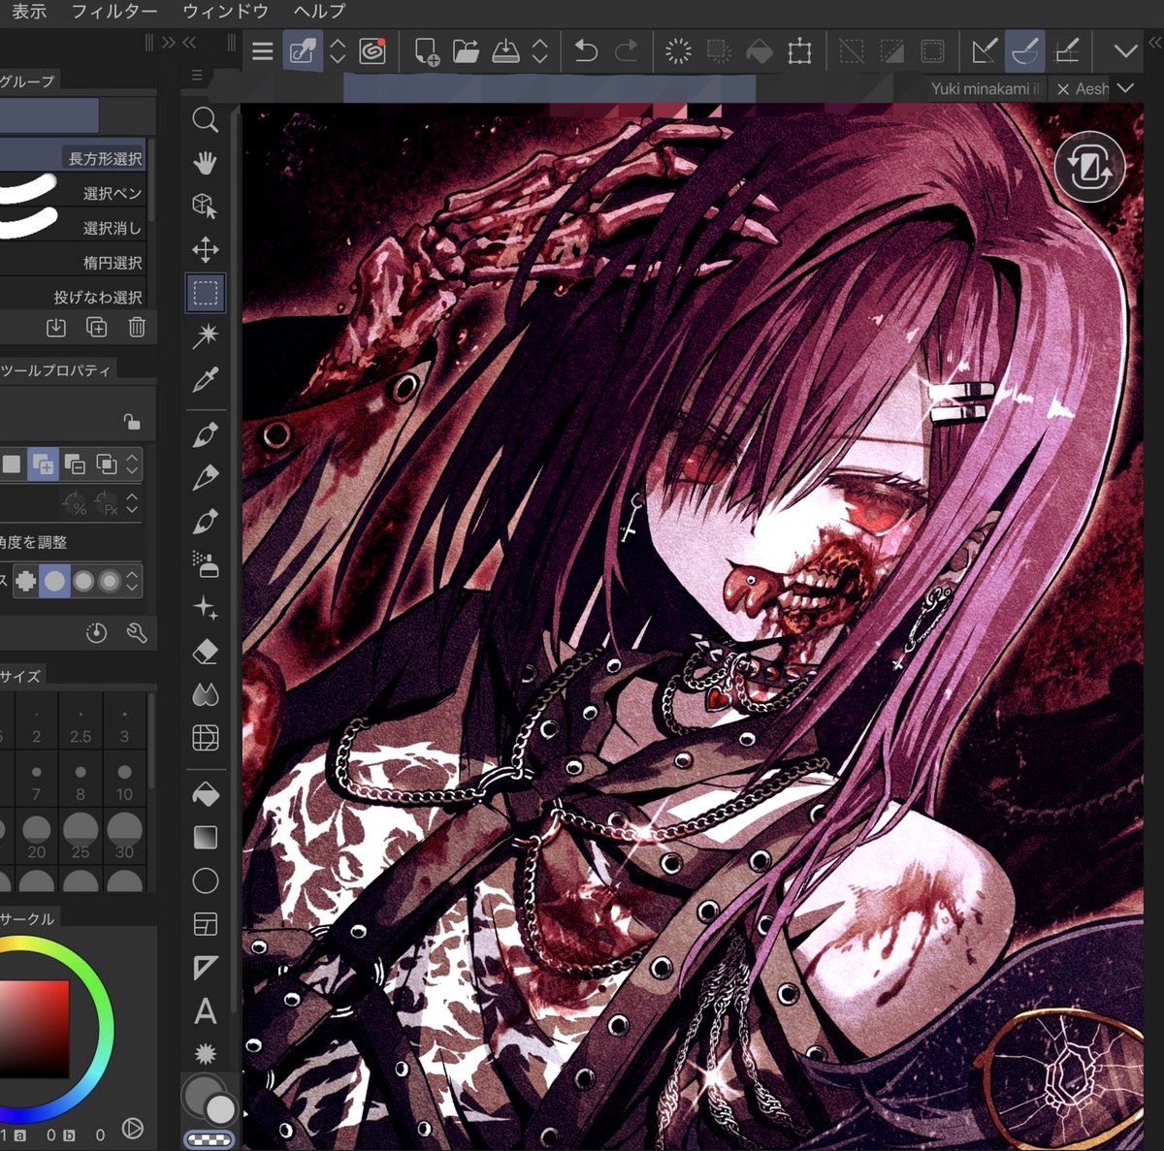Viewport: 1164px width, 1151px height.
Task: Expand selection mode stepper arrows
Action: 132,464
